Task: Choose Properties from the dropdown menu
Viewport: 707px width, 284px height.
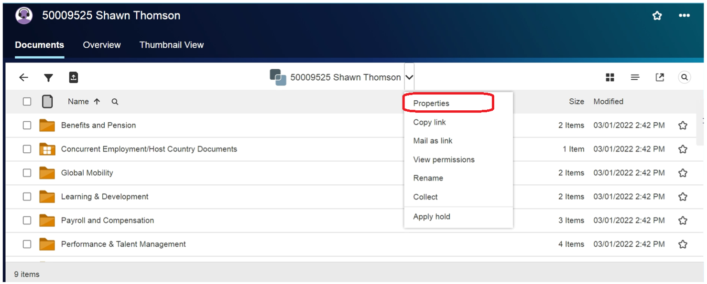Action: point(431,103)
